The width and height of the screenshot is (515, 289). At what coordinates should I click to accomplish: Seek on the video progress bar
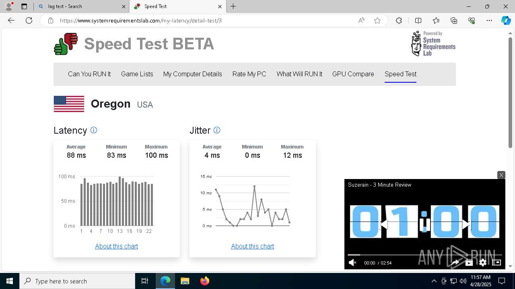click(x=424, y=254)
